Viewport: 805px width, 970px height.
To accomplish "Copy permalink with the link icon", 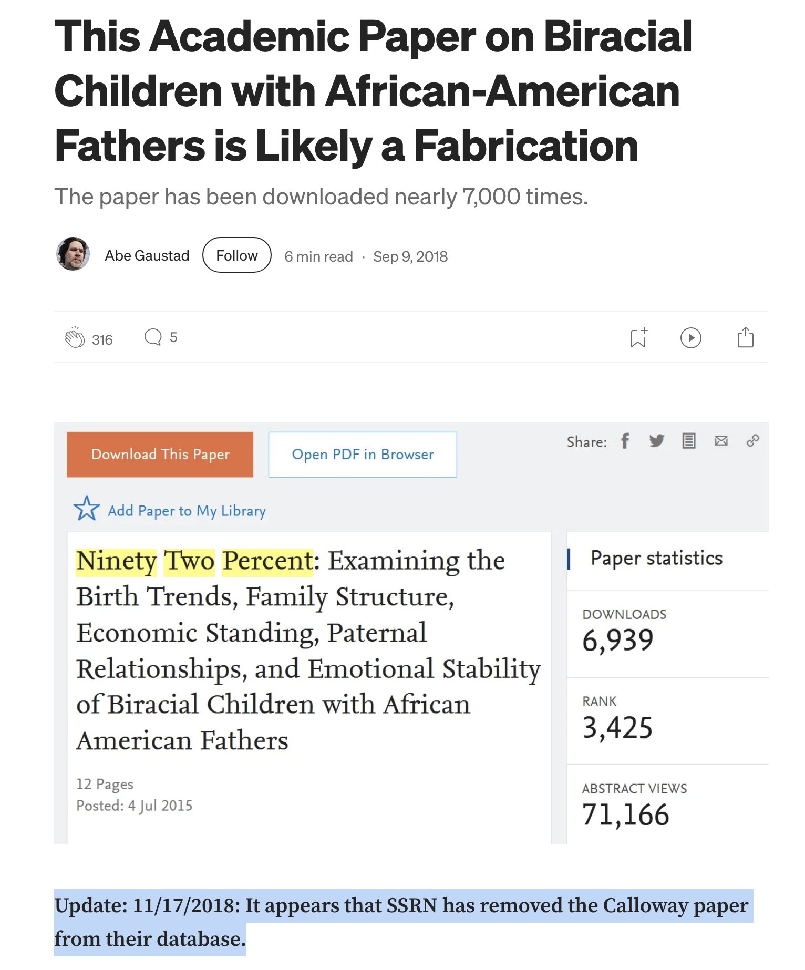I will 752,441.
